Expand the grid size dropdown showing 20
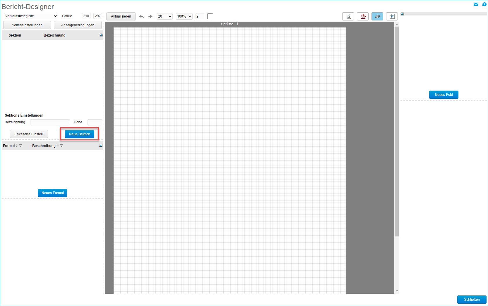 pyautogui.click(x=165, y=16)
